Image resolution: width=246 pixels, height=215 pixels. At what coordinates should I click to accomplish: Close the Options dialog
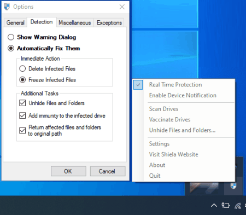(122, 7)
